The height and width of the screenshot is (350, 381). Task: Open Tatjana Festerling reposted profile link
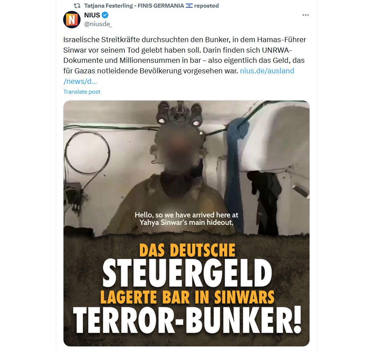[x=134, y=5]
